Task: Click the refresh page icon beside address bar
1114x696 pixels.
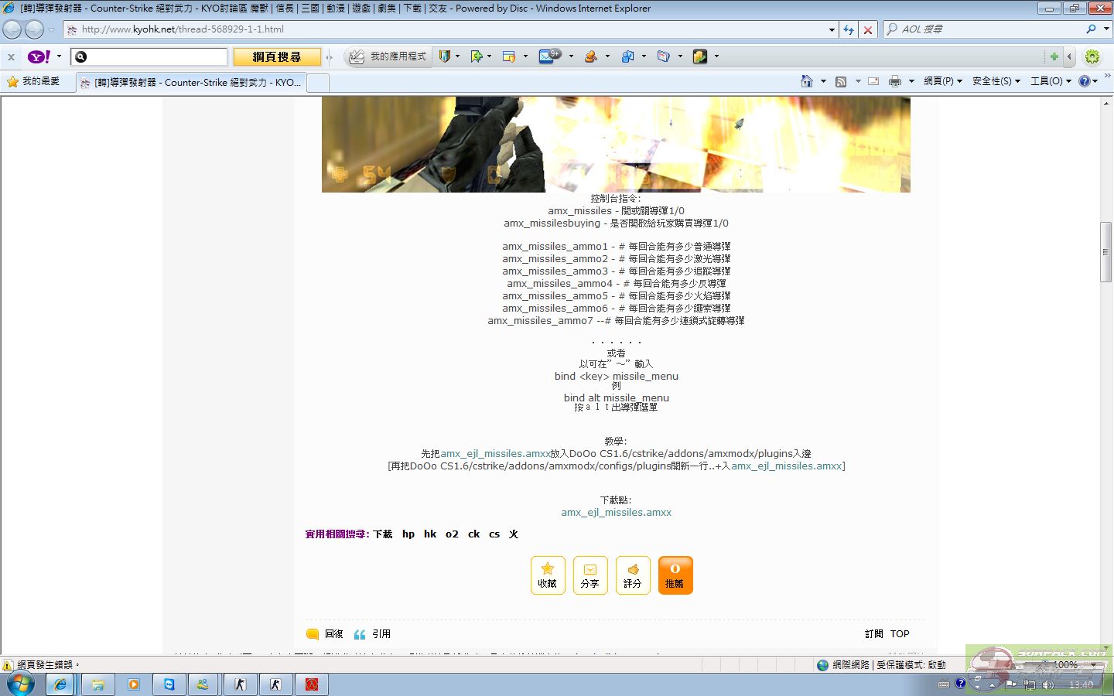Action: [x=849, y=29]
